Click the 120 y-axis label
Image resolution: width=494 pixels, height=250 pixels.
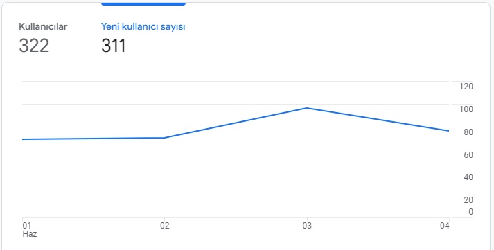pos(466,87)
